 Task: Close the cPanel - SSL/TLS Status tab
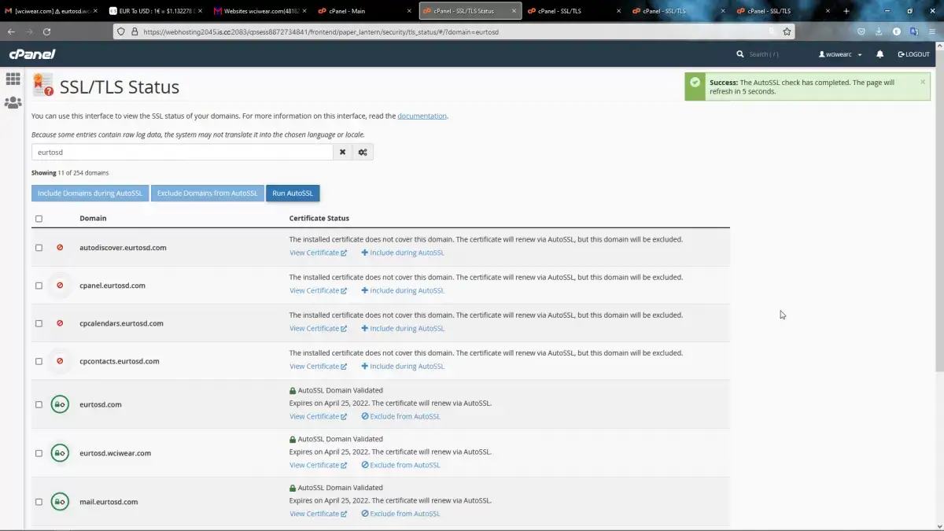click(x=513, y=11)
